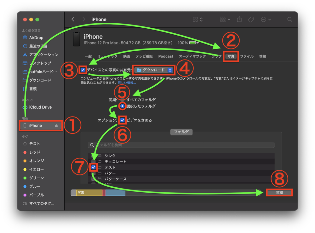
Task: Filter by the テスト tag
Action: click(32, 144)
